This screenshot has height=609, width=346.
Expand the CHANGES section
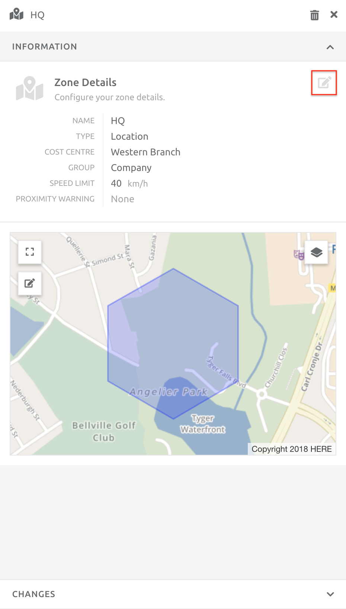330,594
